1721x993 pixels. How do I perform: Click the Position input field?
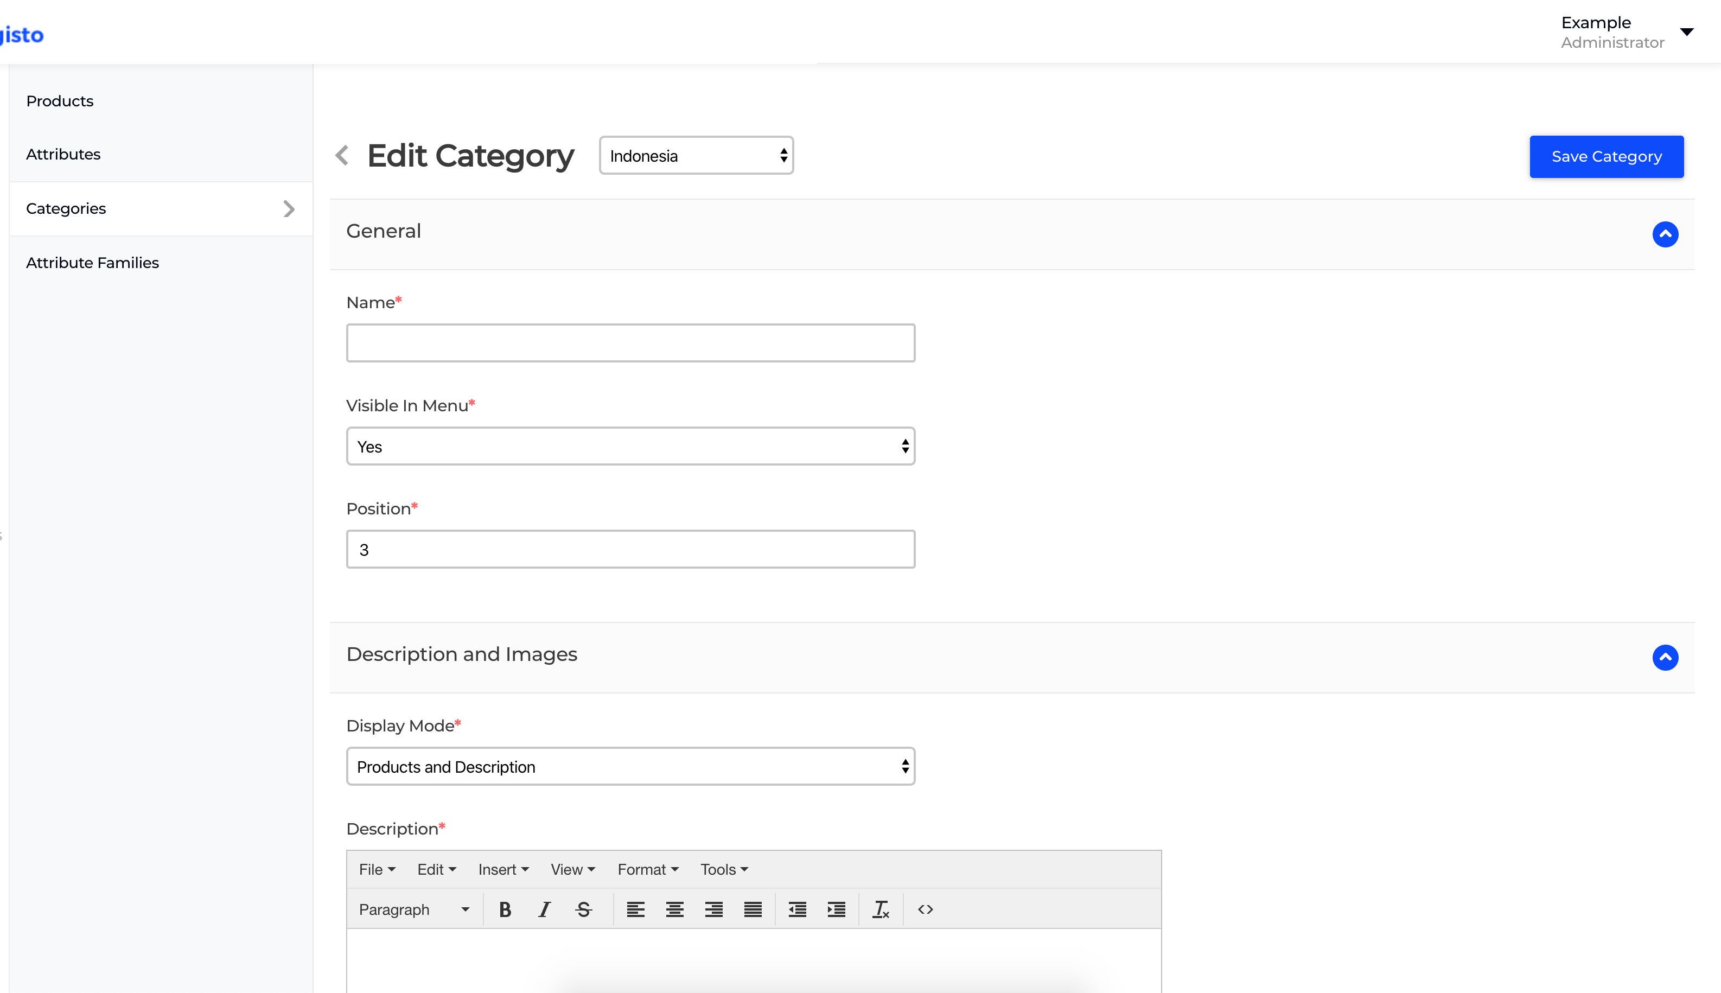pos(630,549)
